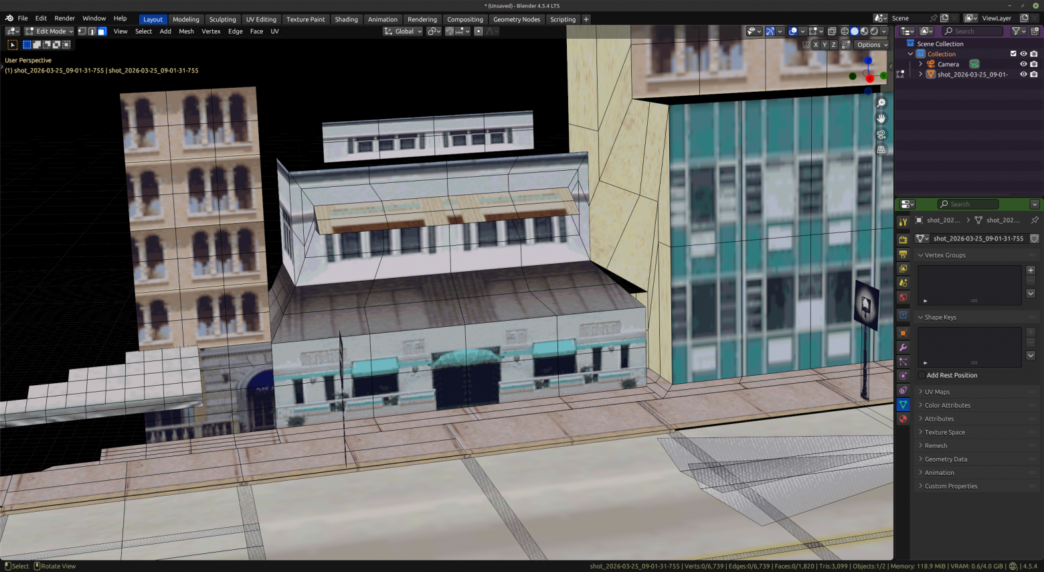Click the pan view hand icon
This screenshot has width=1044, height=572.
pyautogui.click(x=881, y=119)
